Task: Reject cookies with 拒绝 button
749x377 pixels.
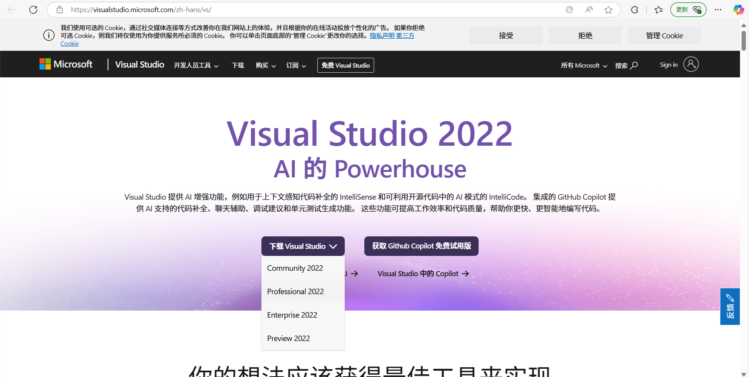Action: pyautogui.click(x=585, y=36)
